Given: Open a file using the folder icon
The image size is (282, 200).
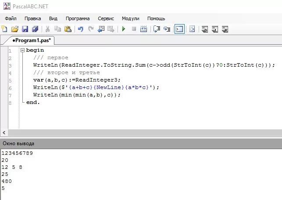Looking at the screenshot, I should (x=15, y=29).
